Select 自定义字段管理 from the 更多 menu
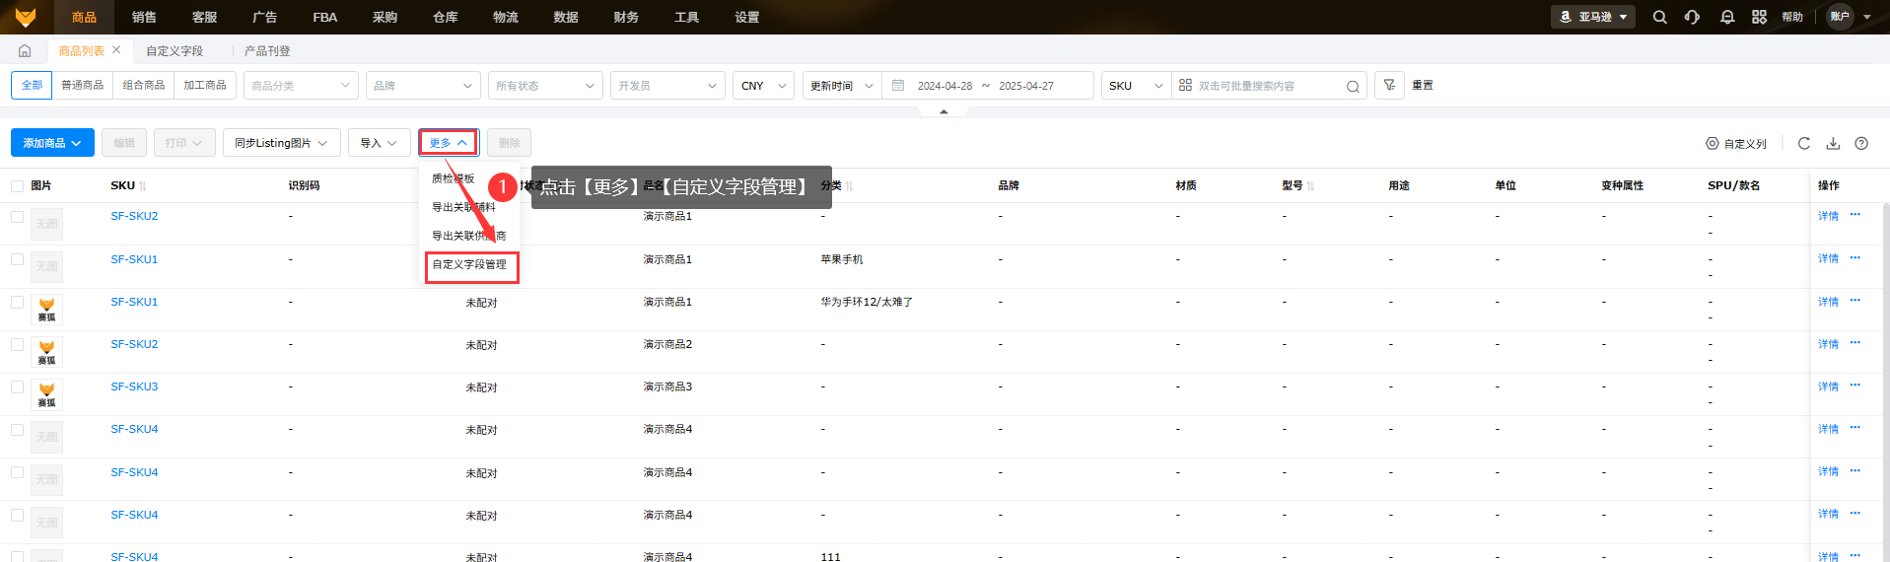 point(469,264)
